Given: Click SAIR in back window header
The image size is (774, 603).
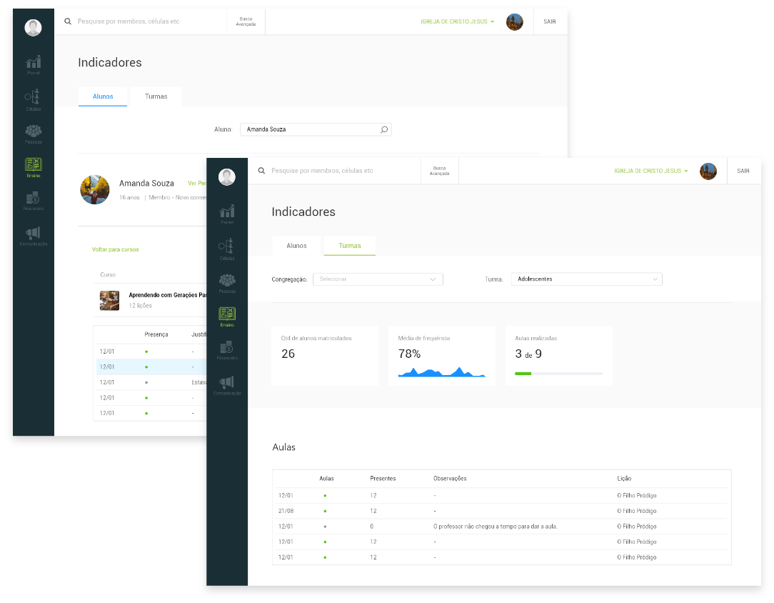Looking at the screenshot, I should [549, 21].
